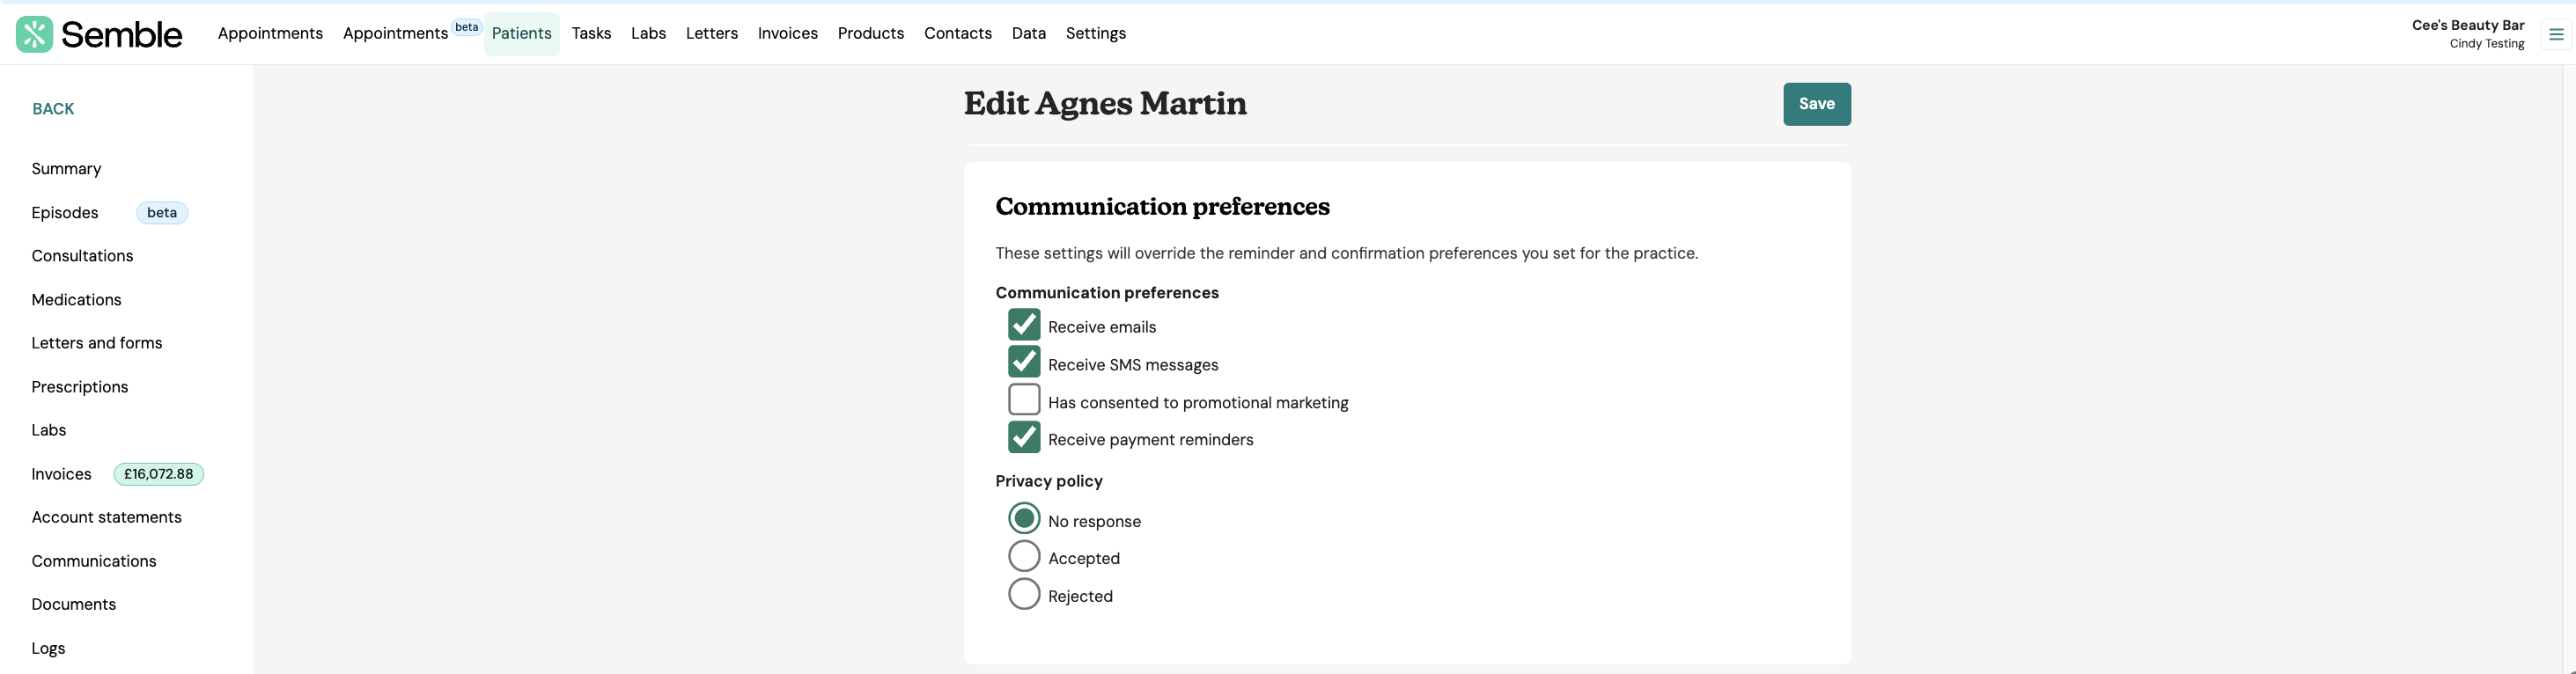Open the Settings menu item
2576x674 pixels.
(1095, 33)
